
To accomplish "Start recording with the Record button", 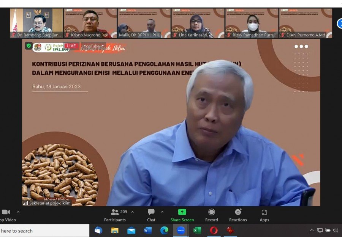I will click(212, 215).
